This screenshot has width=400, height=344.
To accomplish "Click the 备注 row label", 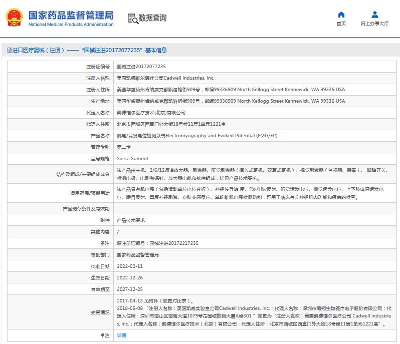I will pos(105,243).
